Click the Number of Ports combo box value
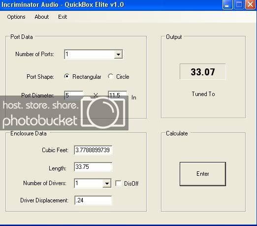Viewport: 257px width, 226px height. (x=90, y=54)
